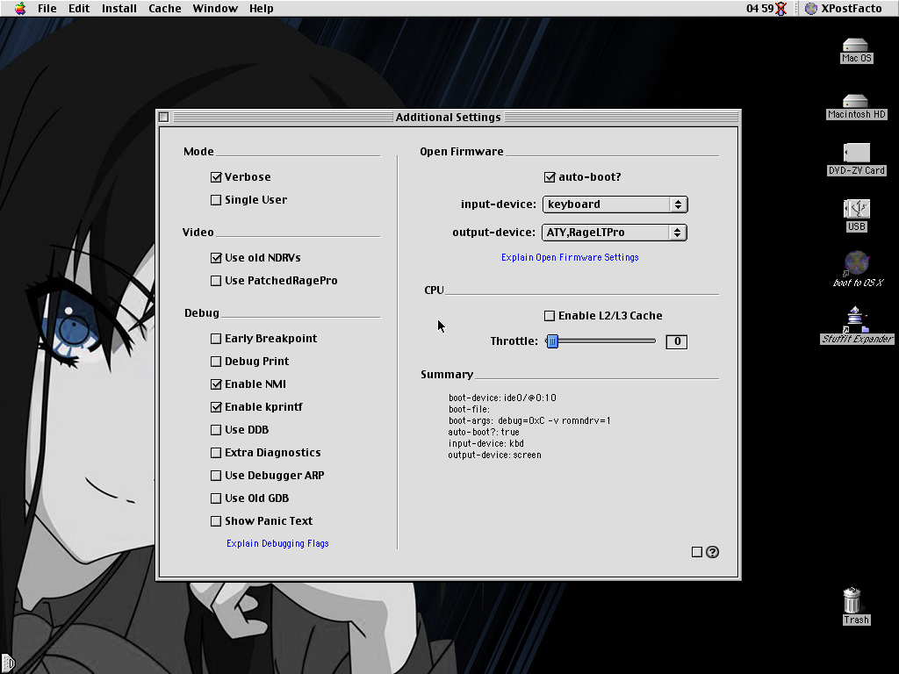Open the Apple menu icon
This screenshot has width=899, height=674.
(20, 8)
